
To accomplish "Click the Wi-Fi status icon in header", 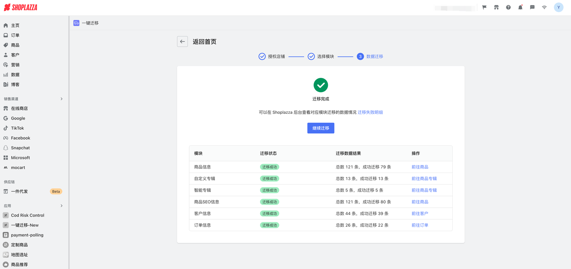I will click(544, 8).
